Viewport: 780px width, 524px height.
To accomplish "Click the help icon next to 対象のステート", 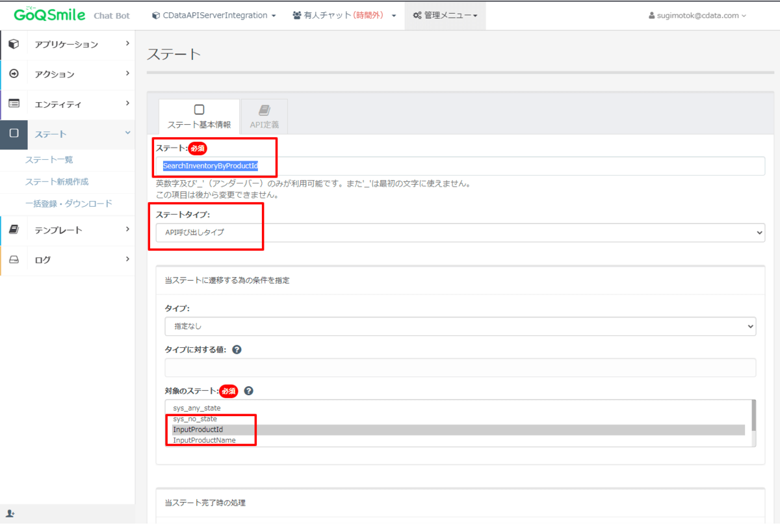I will pyautogui.click(x=248, y=391).
